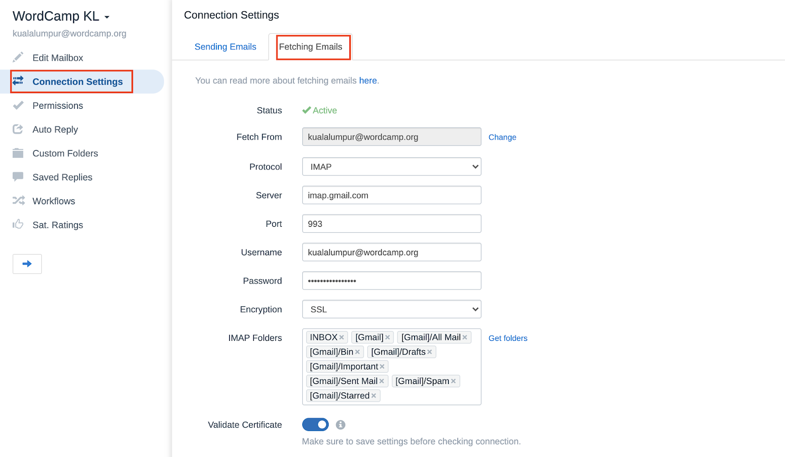Click the Workflows shuffle icon
The image size is (785, 457).
click(19, 200)
